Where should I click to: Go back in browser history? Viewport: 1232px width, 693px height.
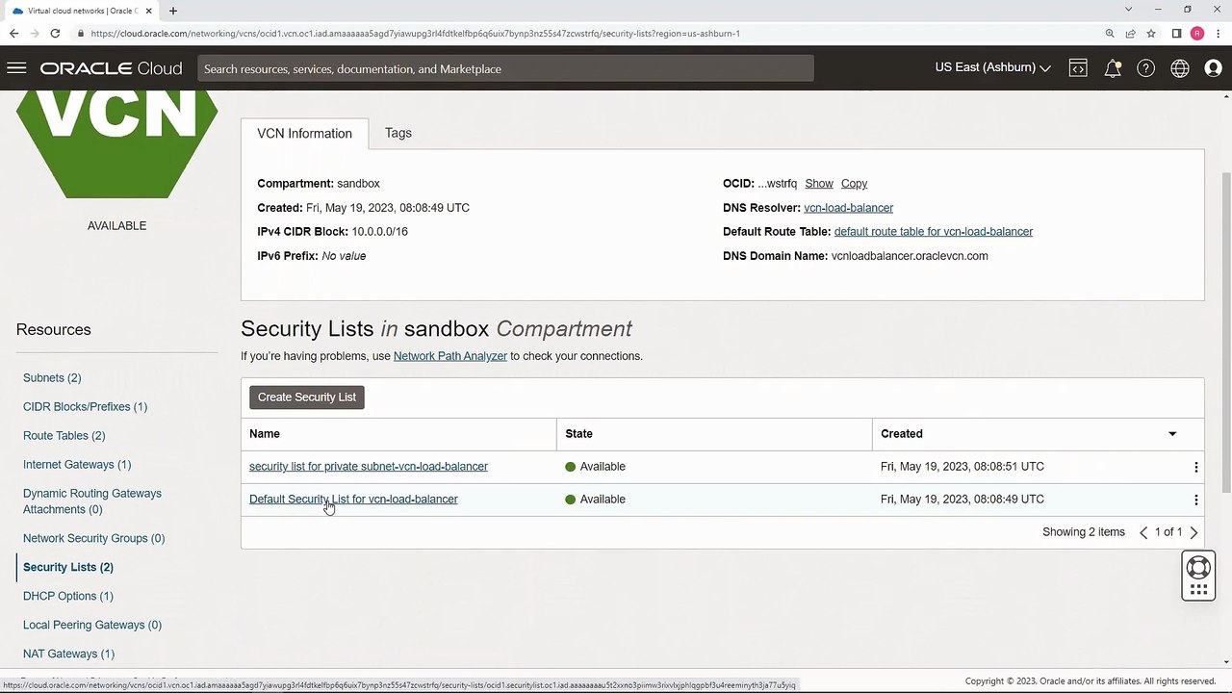point(13,34)
